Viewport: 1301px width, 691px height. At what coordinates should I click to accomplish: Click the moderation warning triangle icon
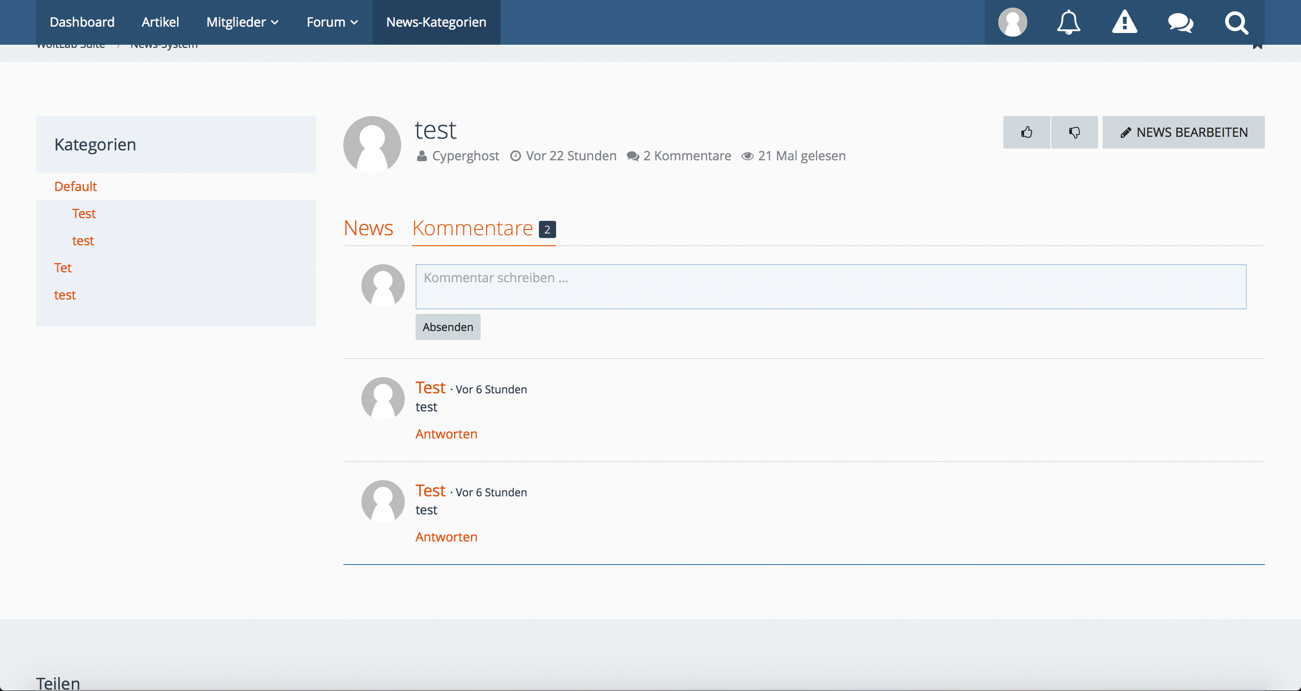click(1124, 22)
